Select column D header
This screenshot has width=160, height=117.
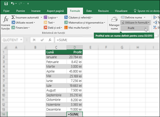(x=74, y=47)
